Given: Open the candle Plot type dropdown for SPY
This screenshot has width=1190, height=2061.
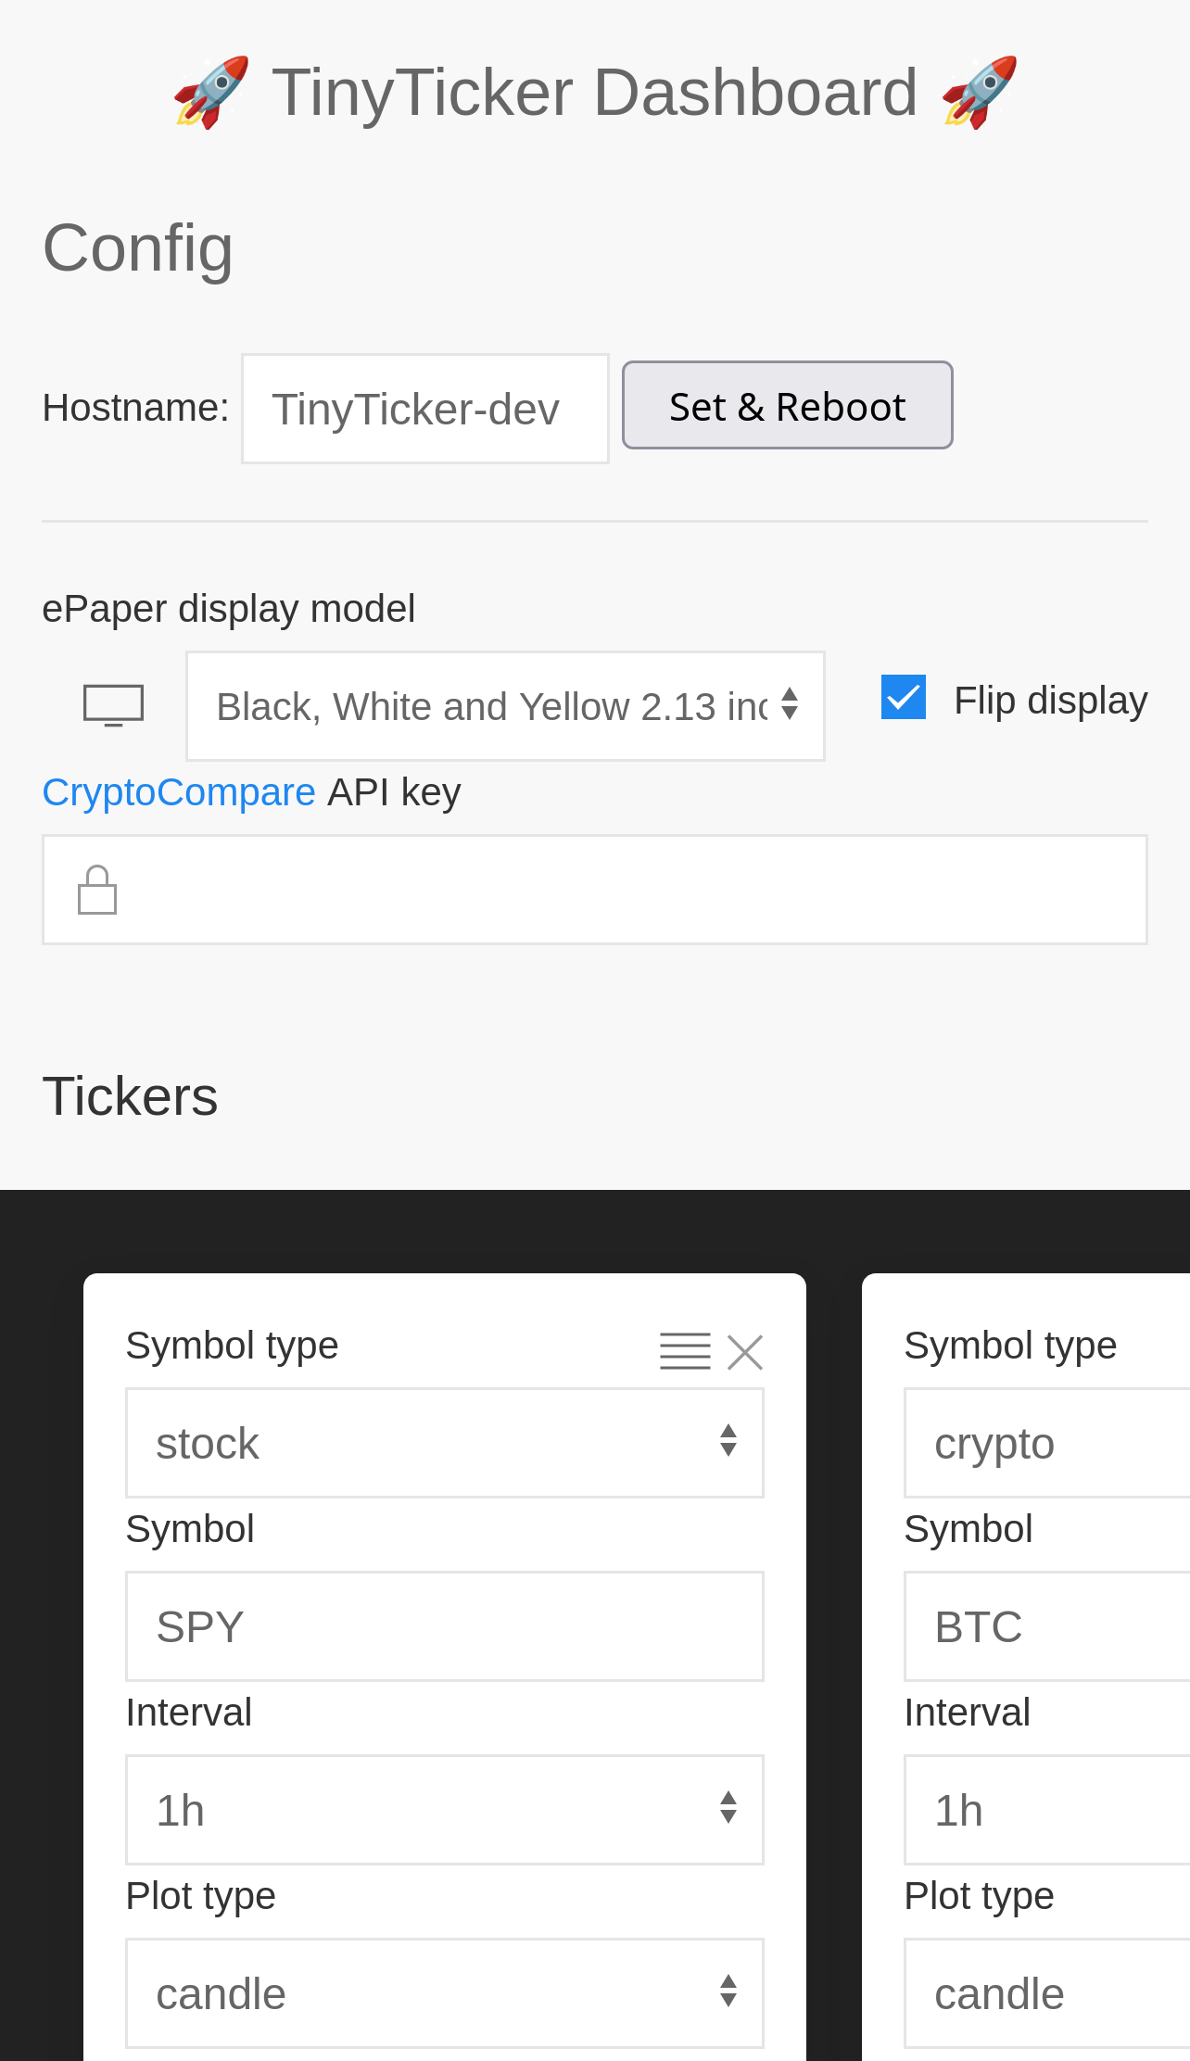Looking at the screenshot, I should click(x=445, y=1993).
